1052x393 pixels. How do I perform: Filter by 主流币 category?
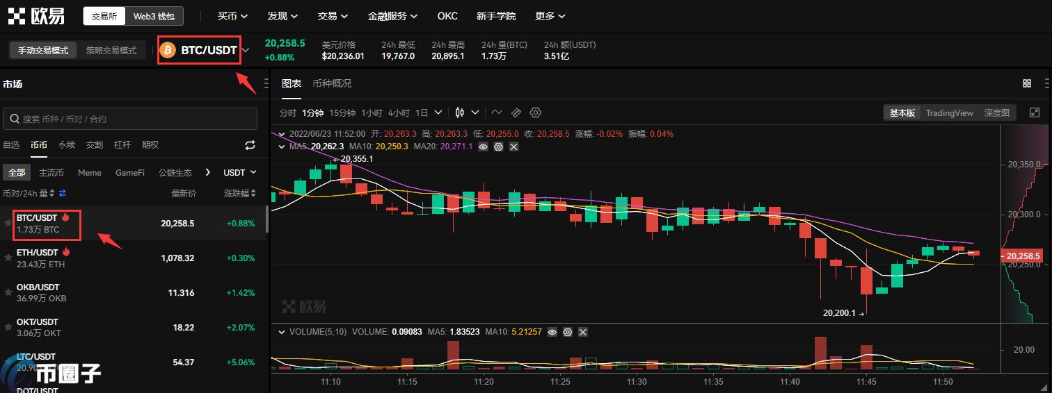[51, 172]
